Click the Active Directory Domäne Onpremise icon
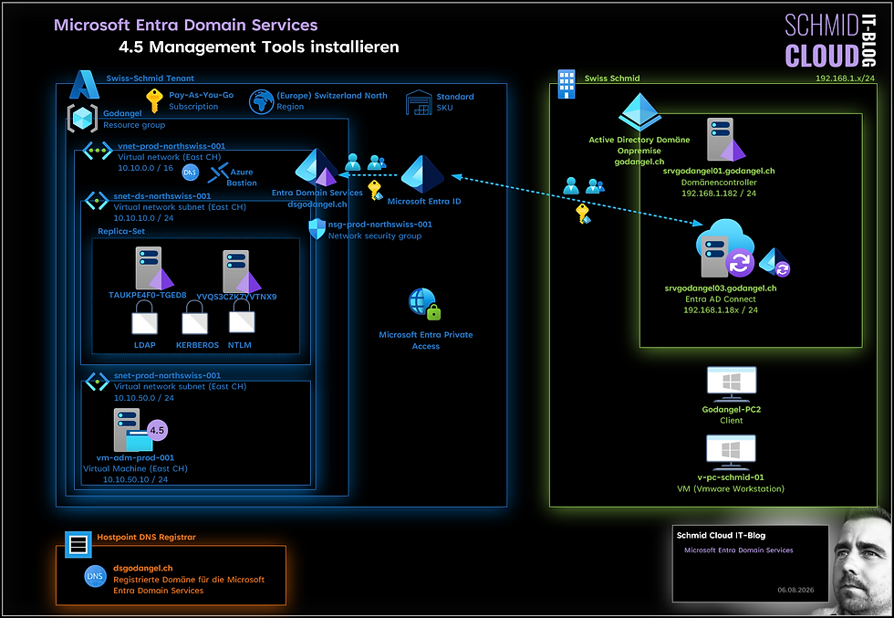 click(x=639, y=112)
